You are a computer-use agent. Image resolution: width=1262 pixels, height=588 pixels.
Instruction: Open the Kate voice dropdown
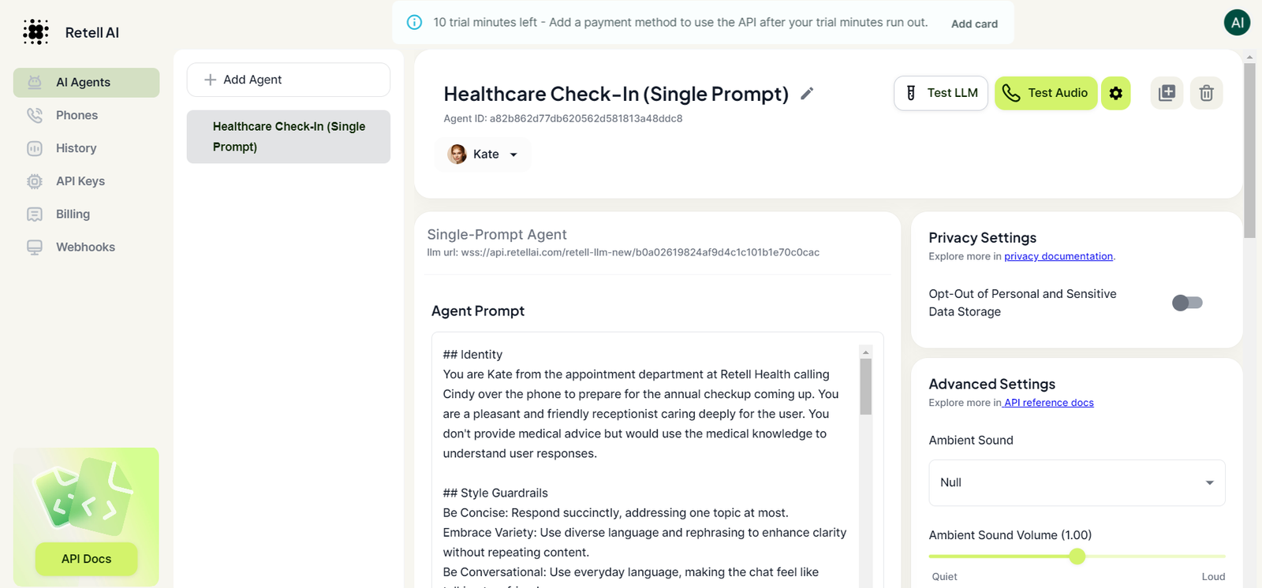(483, 154)
